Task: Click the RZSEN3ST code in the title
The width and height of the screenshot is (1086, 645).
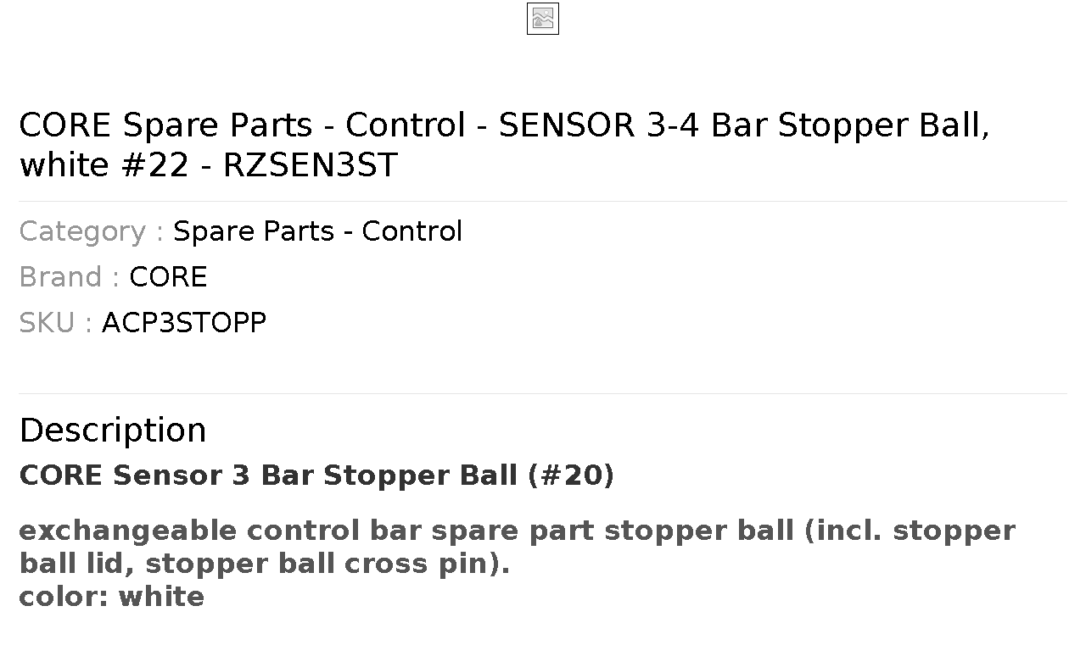Action: 310,165
